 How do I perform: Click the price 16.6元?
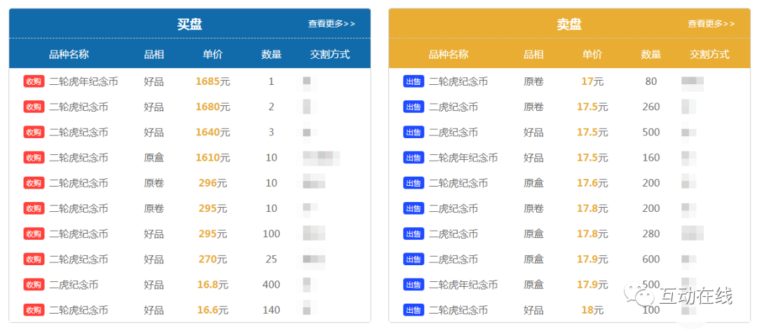212,309
